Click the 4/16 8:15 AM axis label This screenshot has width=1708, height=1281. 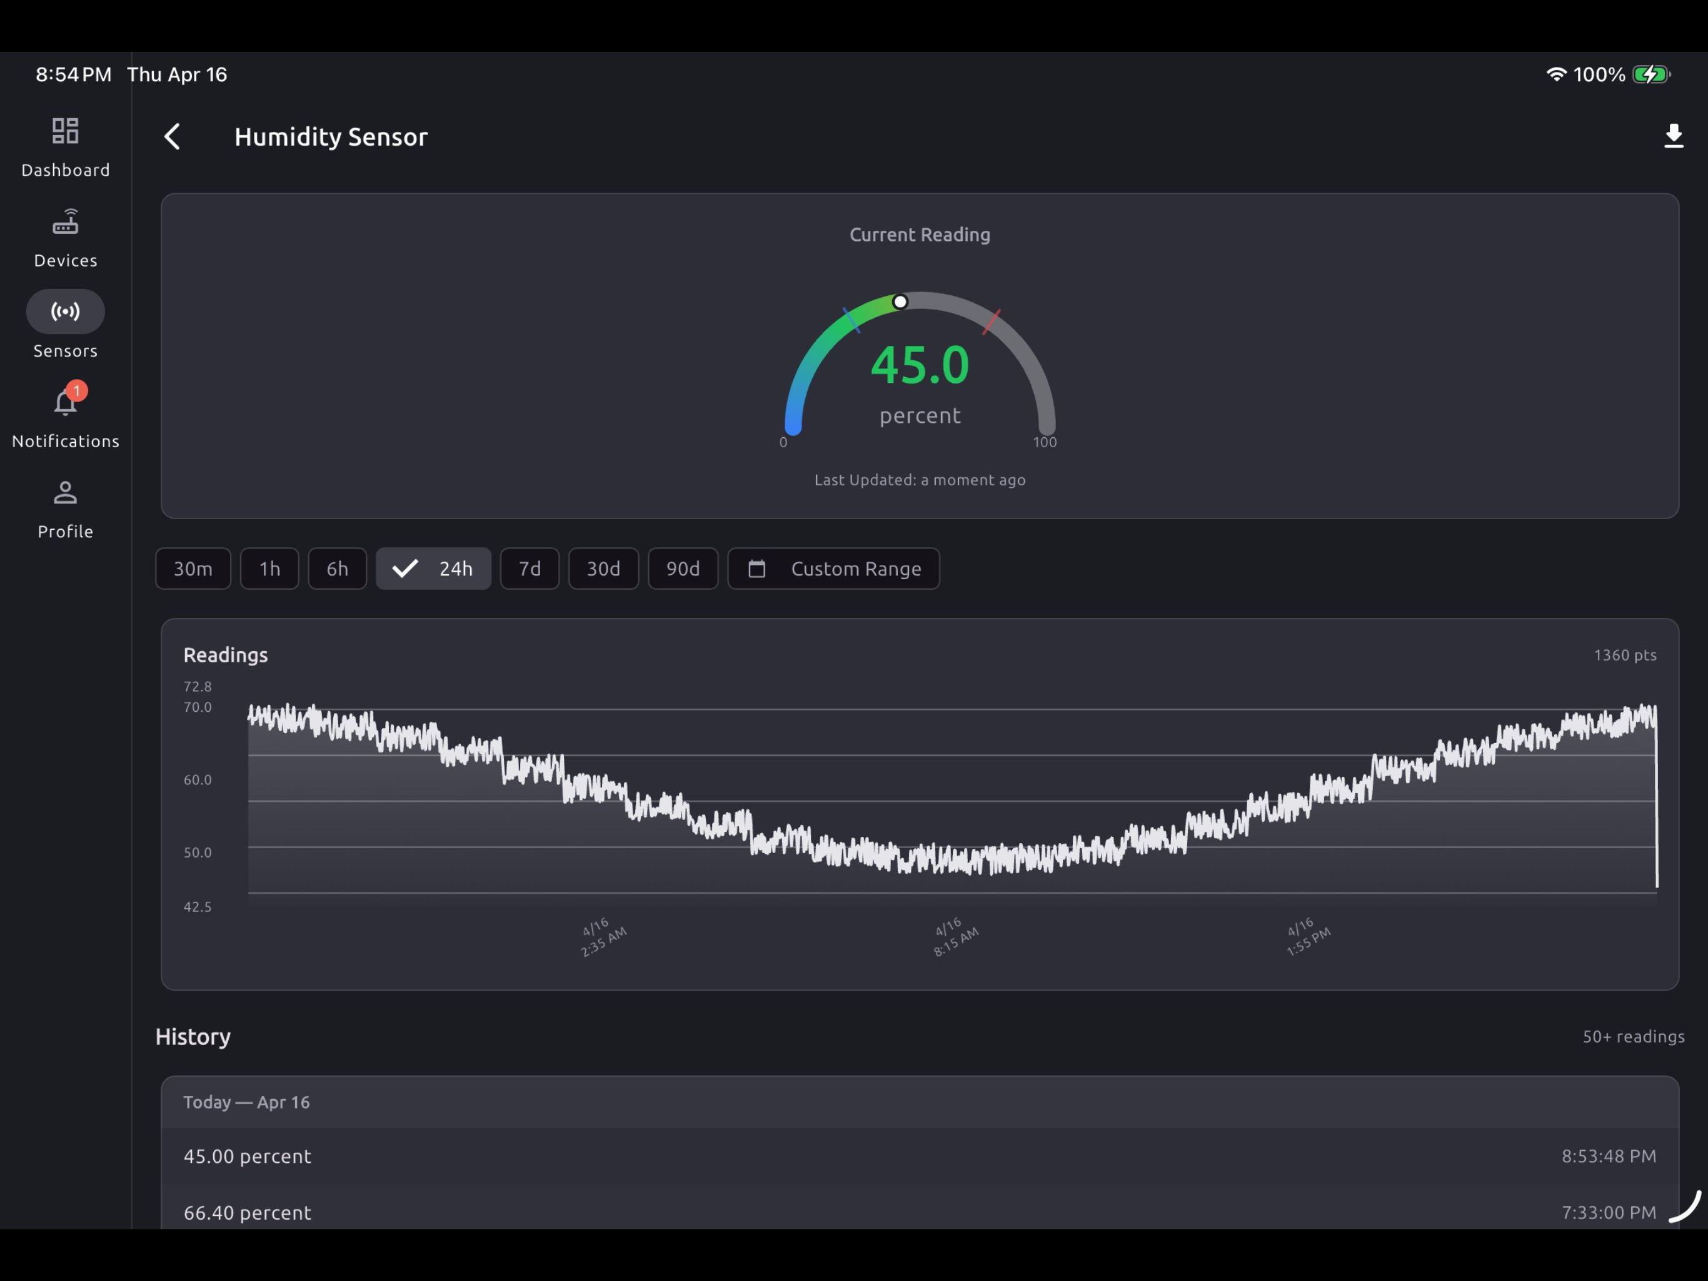pos(955,937)
